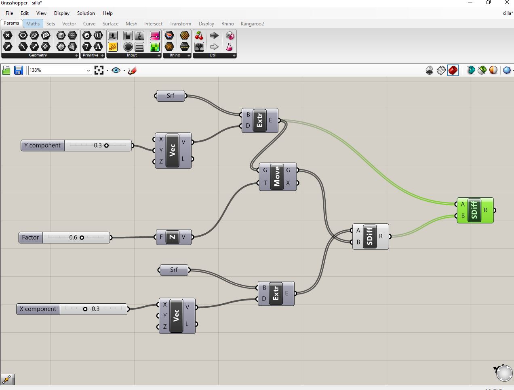Click the green SDiff component icon

coord(474,210)
